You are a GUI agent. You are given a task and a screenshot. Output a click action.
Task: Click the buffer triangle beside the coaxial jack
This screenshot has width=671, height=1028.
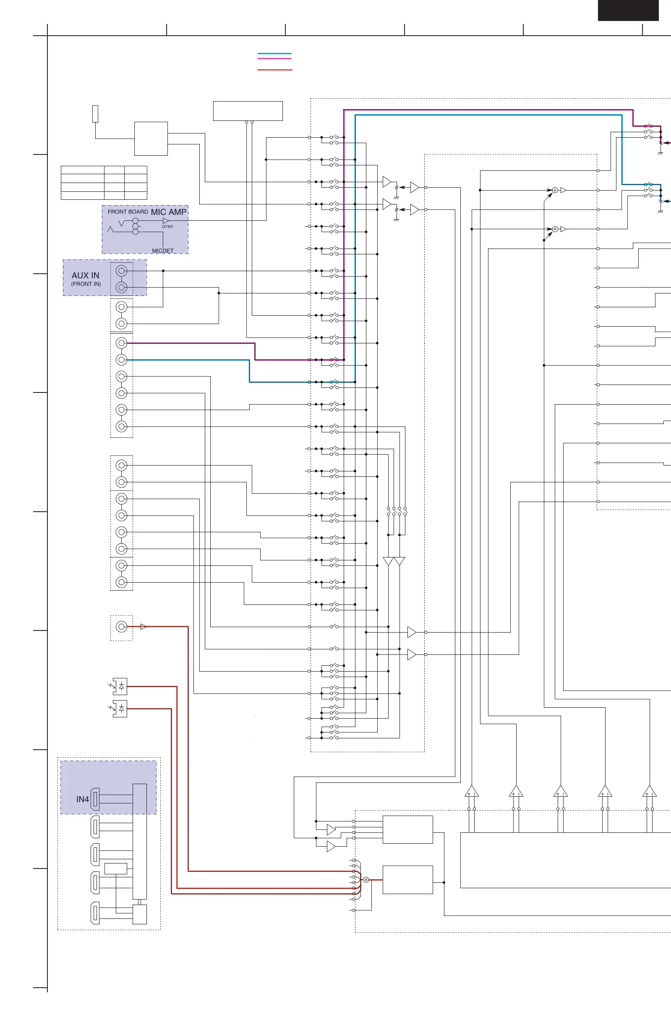point(144,626)
